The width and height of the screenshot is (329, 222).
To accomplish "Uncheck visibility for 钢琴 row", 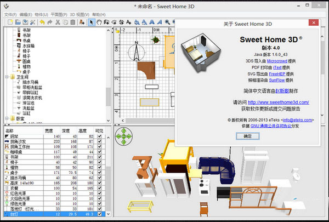I will 100,136.
